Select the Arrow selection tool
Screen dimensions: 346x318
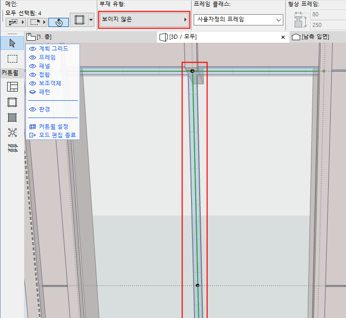click(12, 43)
